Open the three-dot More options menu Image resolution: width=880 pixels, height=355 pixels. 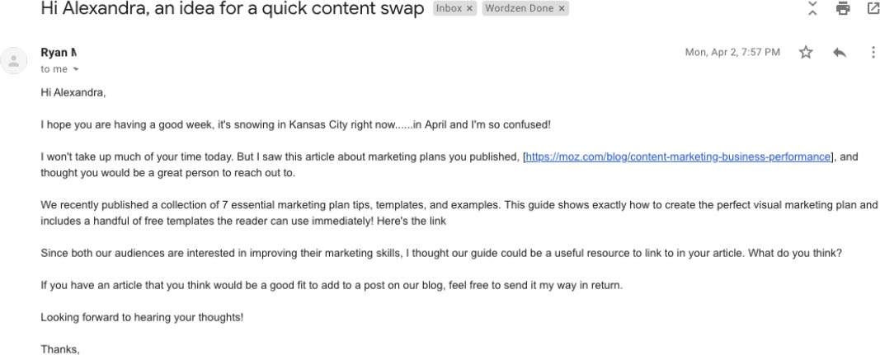point(873,52)
